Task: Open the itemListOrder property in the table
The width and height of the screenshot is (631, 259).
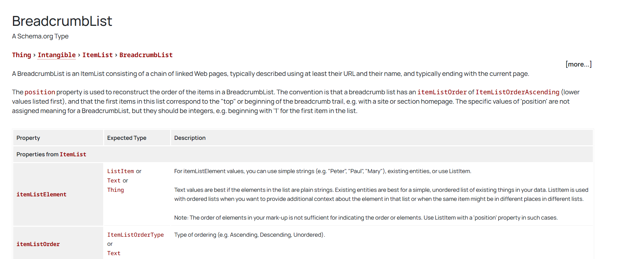Action: tap(38, 244)
